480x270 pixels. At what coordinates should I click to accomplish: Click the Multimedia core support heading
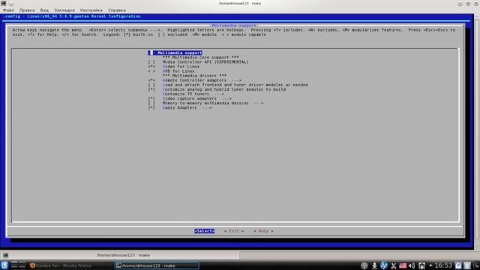pyautogui.click(x=200, y=57)
